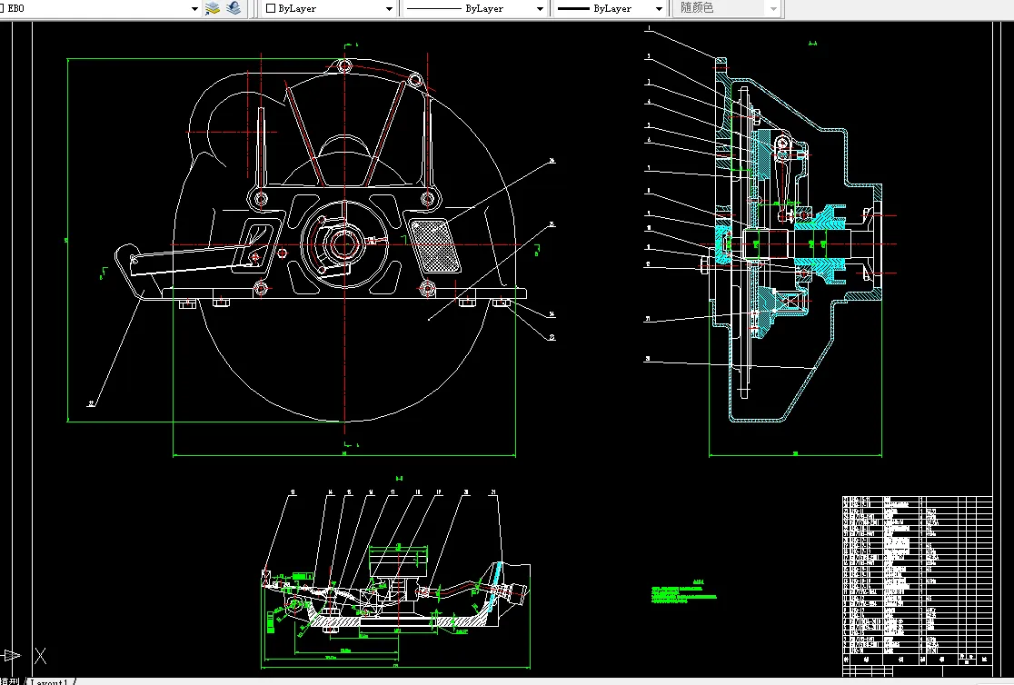Select the mesh grille on the front view
Viewport: 1014px width, 685px height.
tap(433, 245)
